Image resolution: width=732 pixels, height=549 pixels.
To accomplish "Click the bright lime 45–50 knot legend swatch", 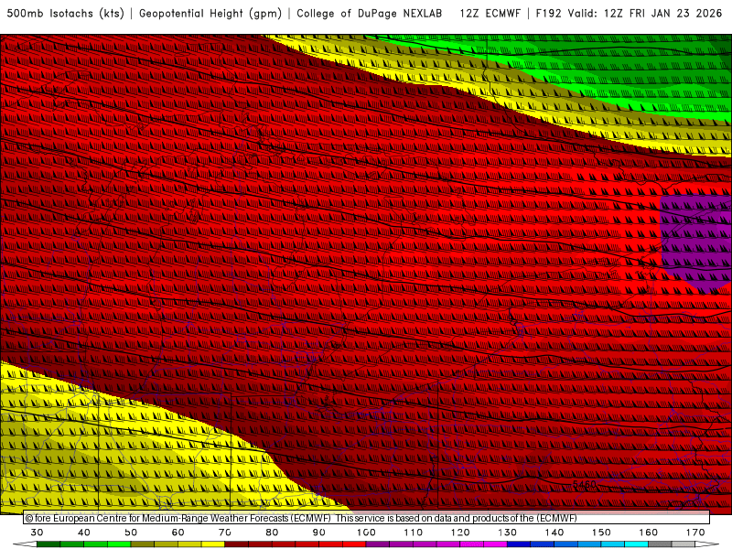I will (x=119, y=544).
